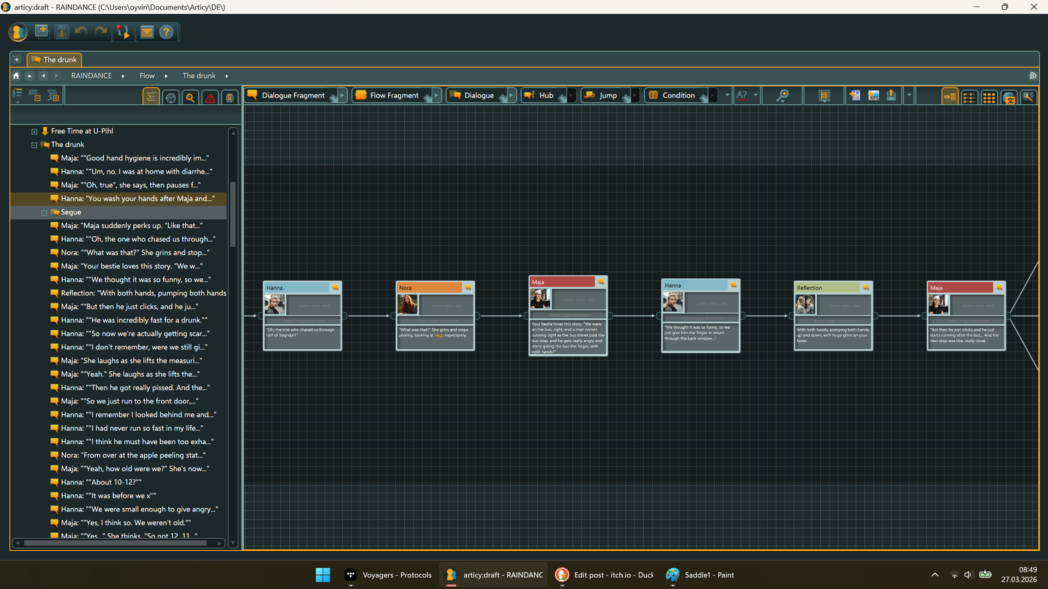The width and height of the screenshot is (1048, 589).
Task: Open the Flow Fragment template arrow
Action: tap(437, 96)
